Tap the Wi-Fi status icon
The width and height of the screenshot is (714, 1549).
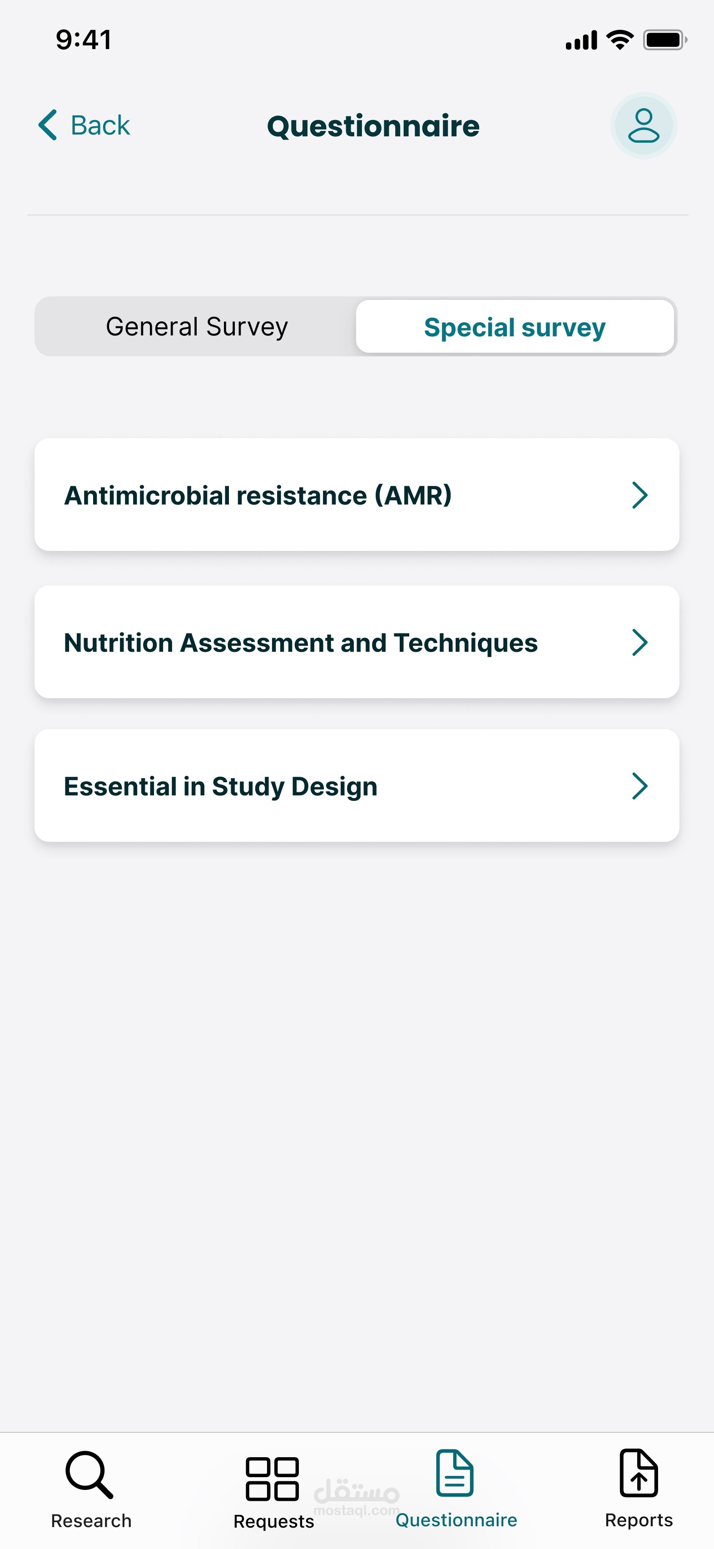pos(620,40)
